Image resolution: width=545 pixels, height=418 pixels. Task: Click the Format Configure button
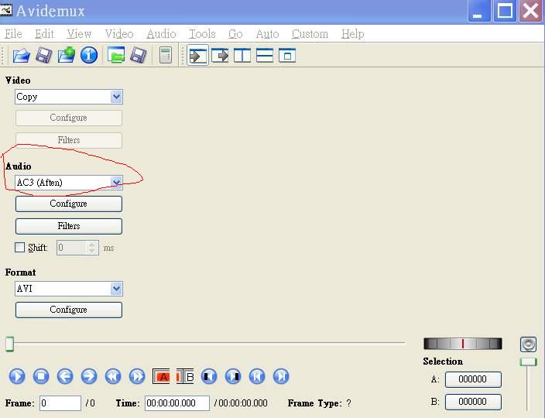pyautogui.click(x=69, y=310)
